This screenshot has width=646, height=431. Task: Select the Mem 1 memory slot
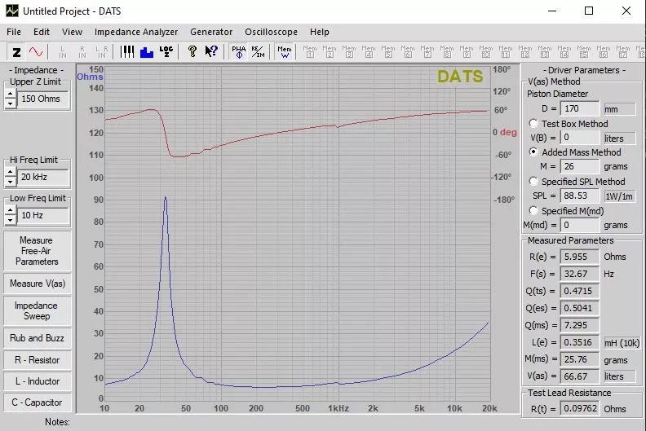point(310,52)
